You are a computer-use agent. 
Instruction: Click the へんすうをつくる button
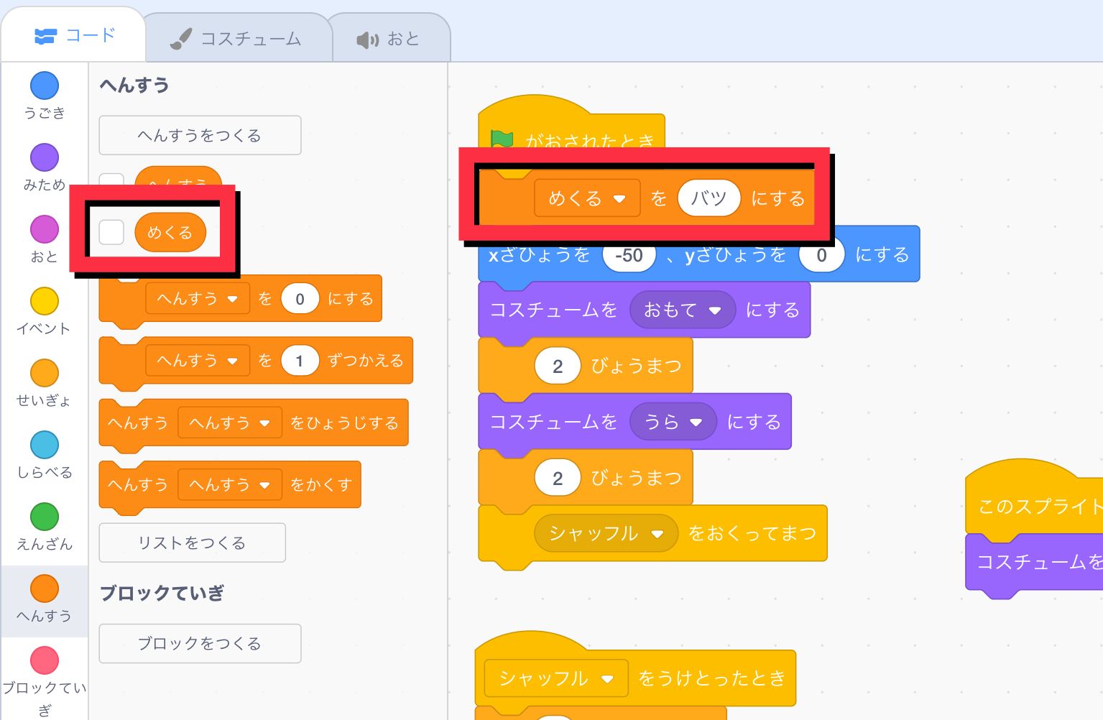click(199, 135)
